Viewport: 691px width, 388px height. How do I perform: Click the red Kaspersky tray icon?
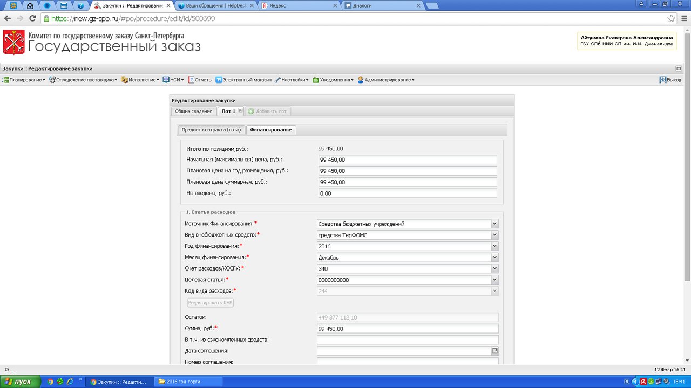point(643,382)
